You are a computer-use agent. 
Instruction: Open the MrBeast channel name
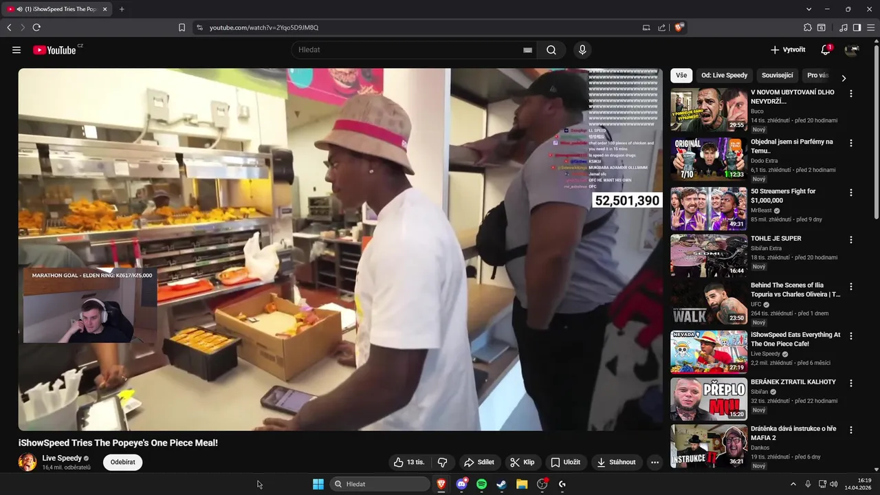tap(761, 210)
